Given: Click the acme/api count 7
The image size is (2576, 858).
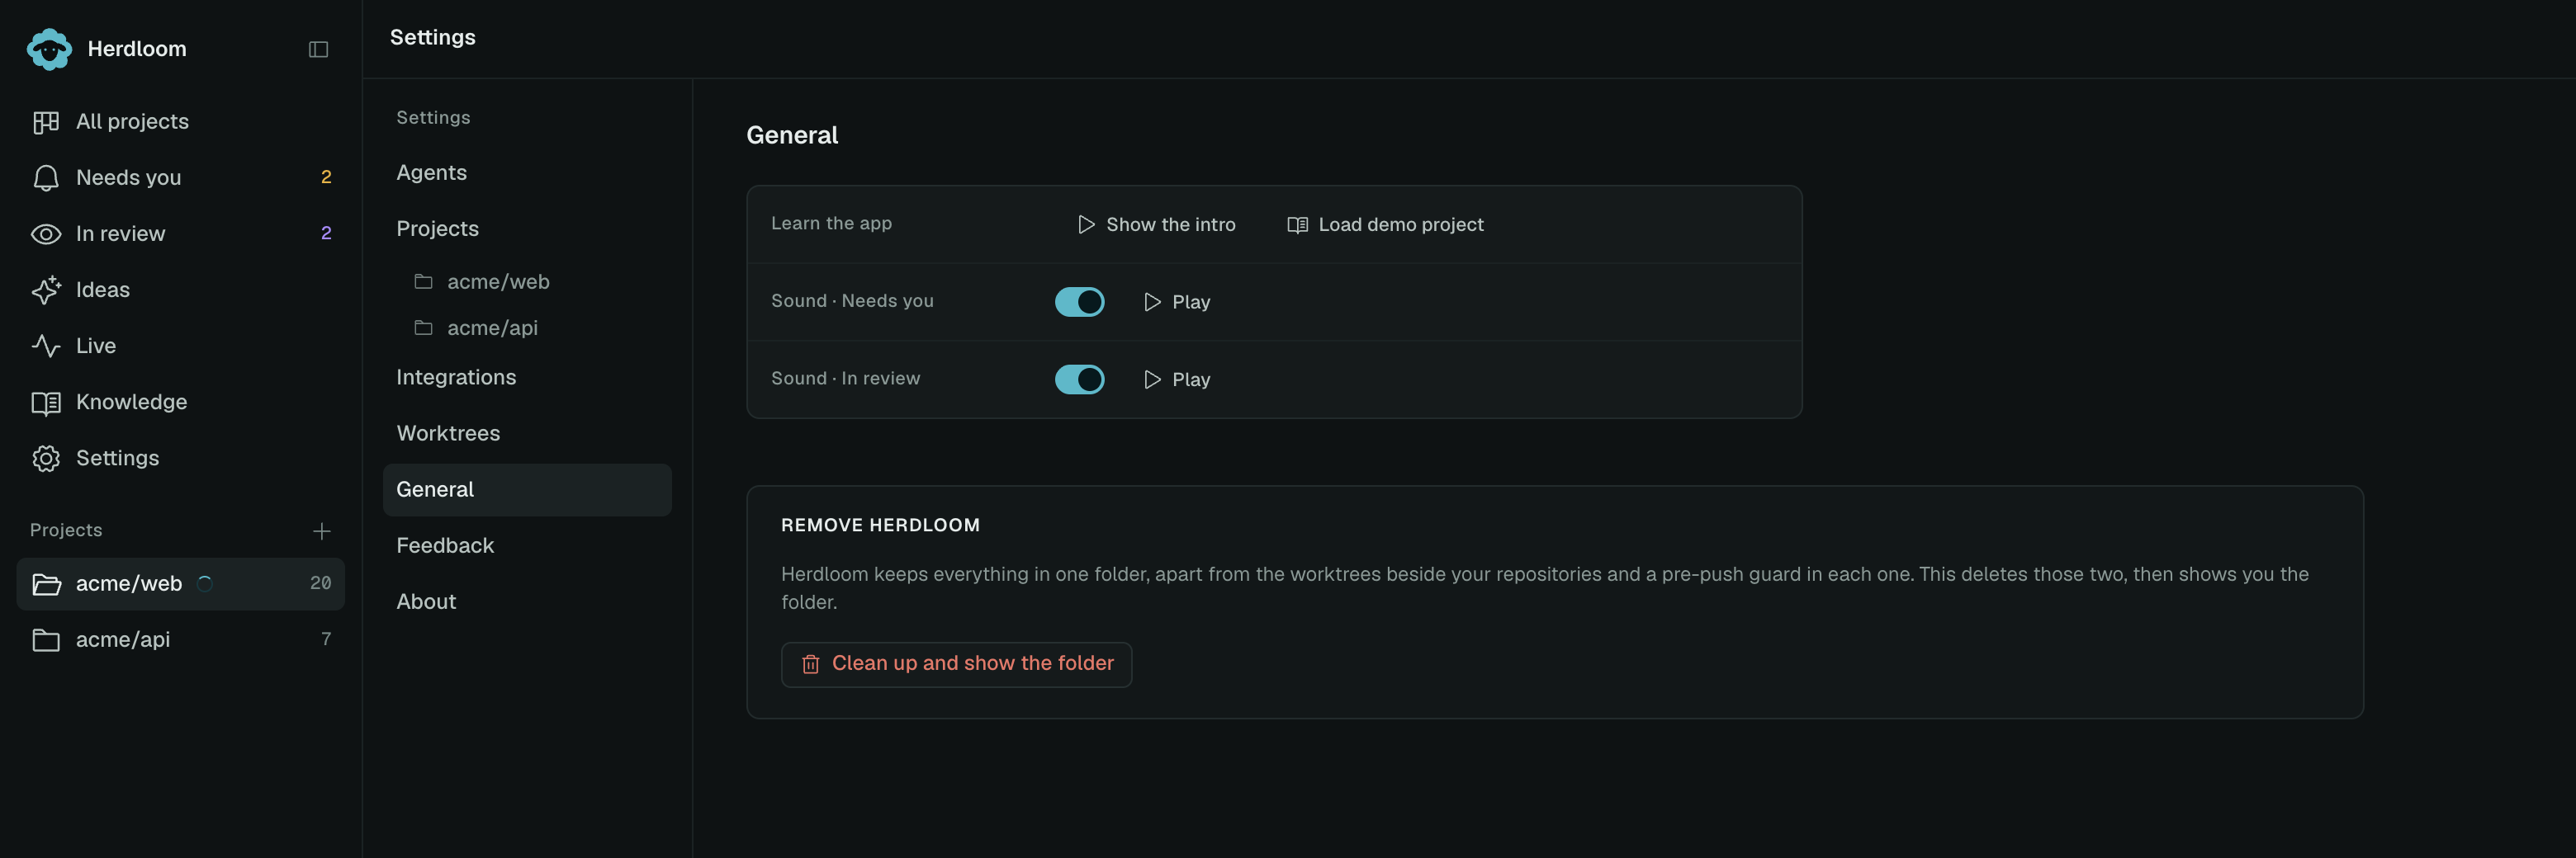Looking at the screenshot, I should pos(326,639).
